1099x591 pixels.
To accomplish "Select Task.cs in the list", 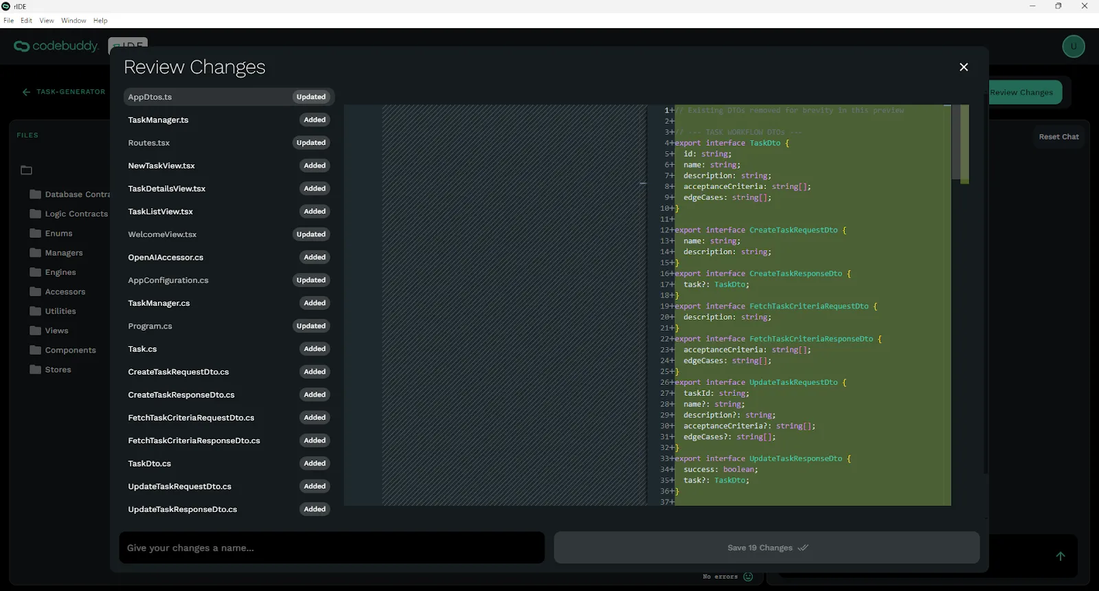I will [229, 349].
